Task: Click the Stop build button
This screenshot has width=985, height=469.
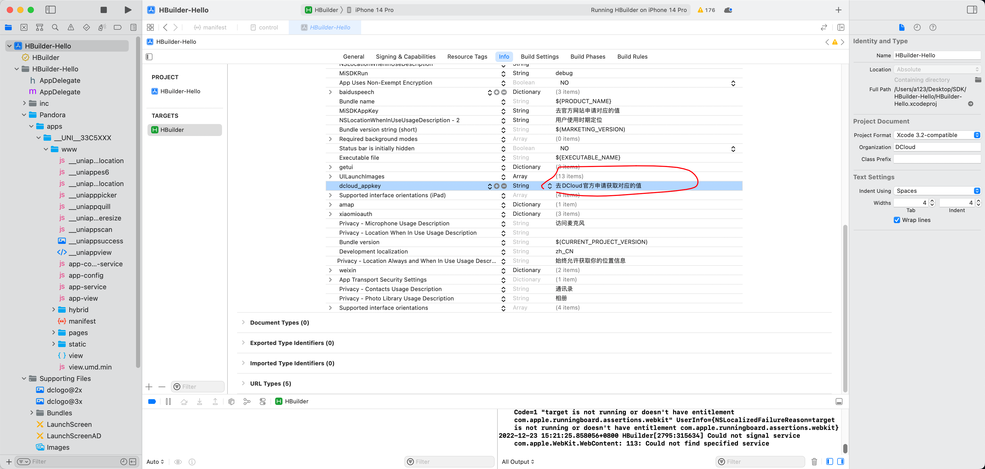Action: (104, 10)
